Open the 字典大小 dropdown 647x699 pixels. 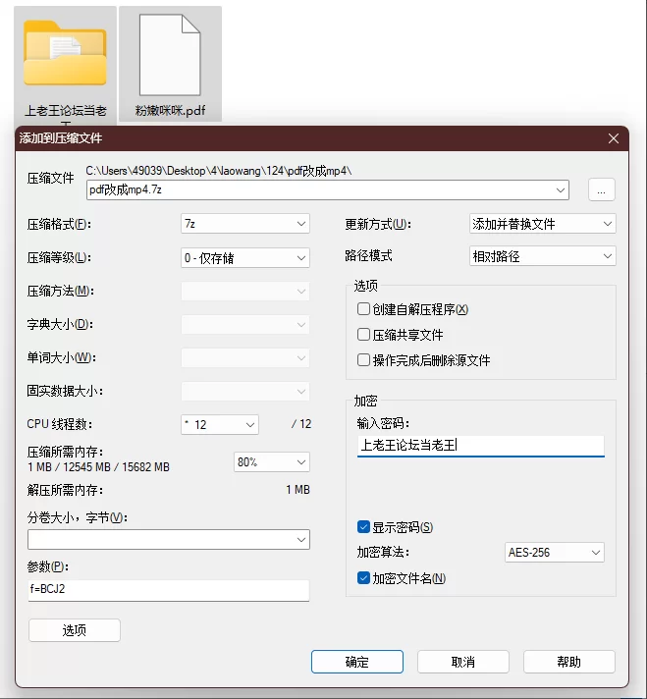tap(245, 325)
